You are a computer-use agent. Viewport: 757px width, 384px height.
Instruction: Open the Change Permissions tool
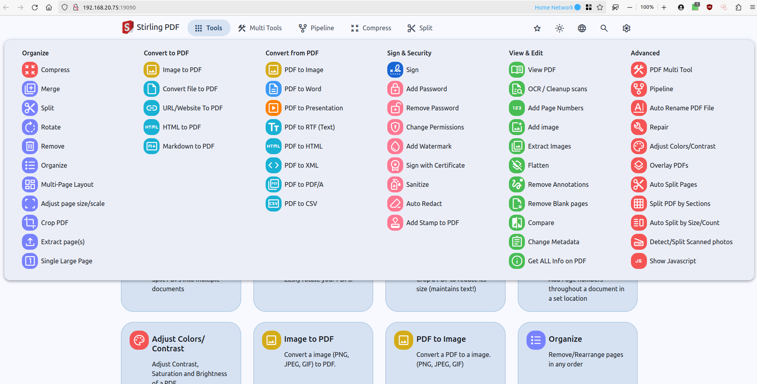426,127
